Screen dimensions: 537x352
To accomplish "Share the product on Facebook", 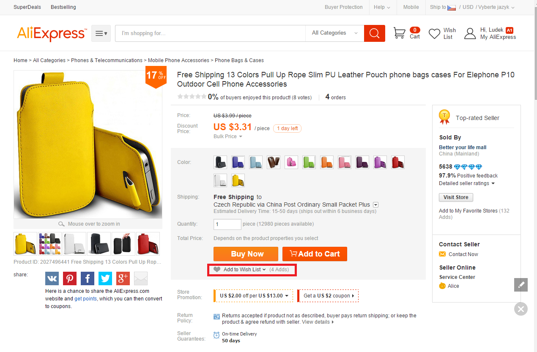I will pos(88,278).
